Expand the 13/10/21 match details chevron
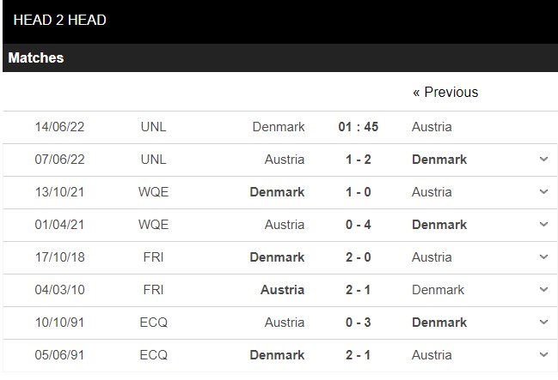Screen dimensions: 558x380 coord(543,192)
